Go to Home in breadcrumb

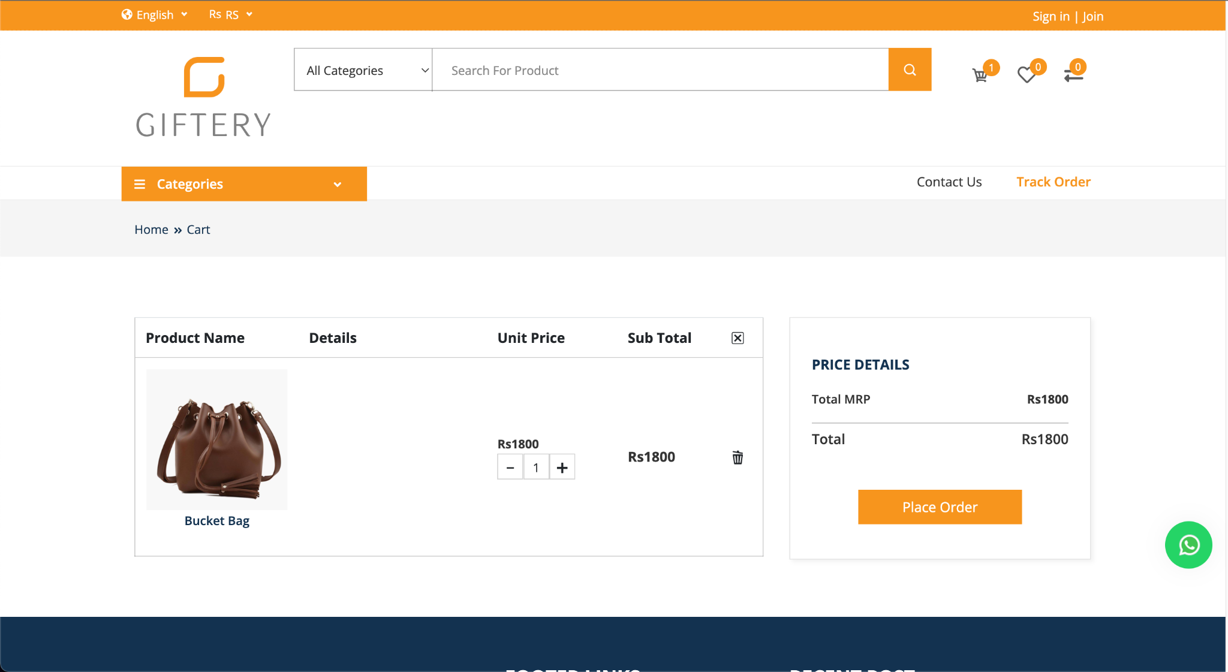tap(151, 230)
